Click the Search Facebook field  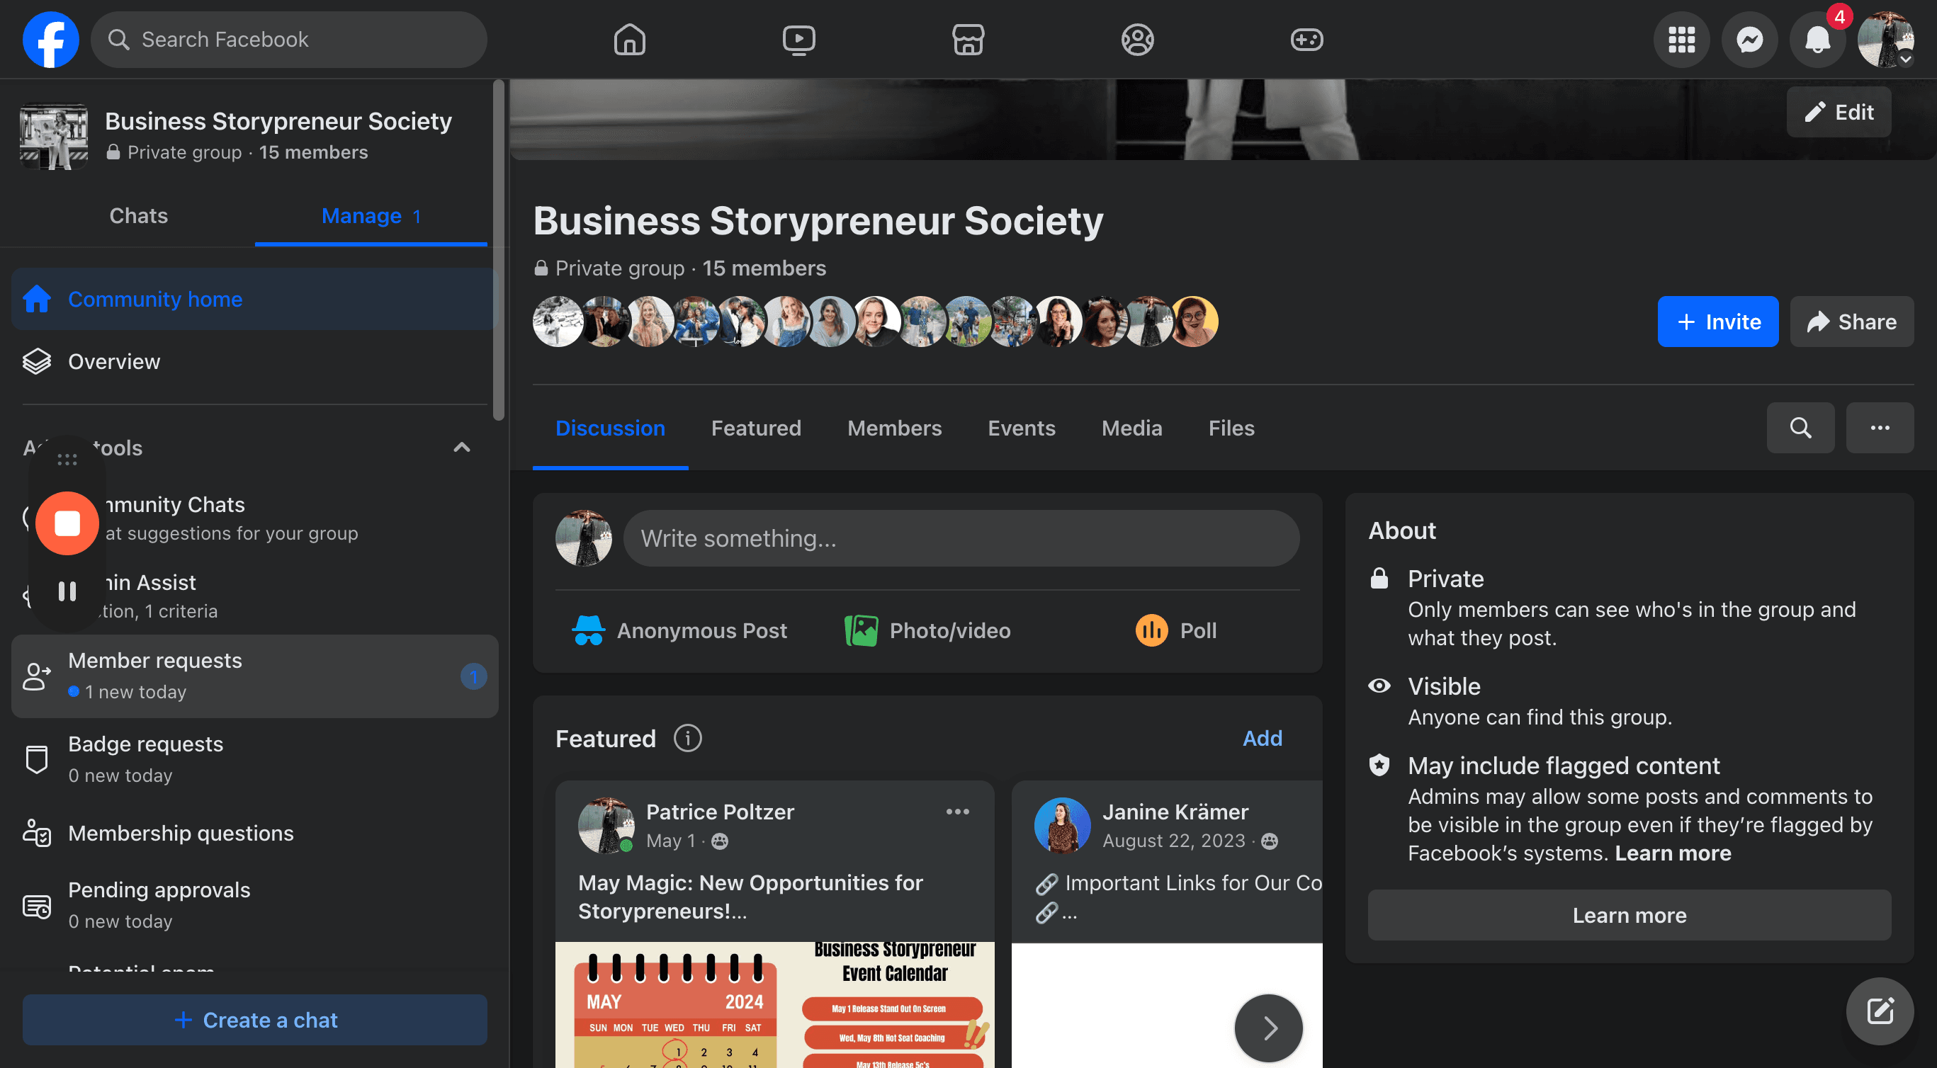[289, 39]
